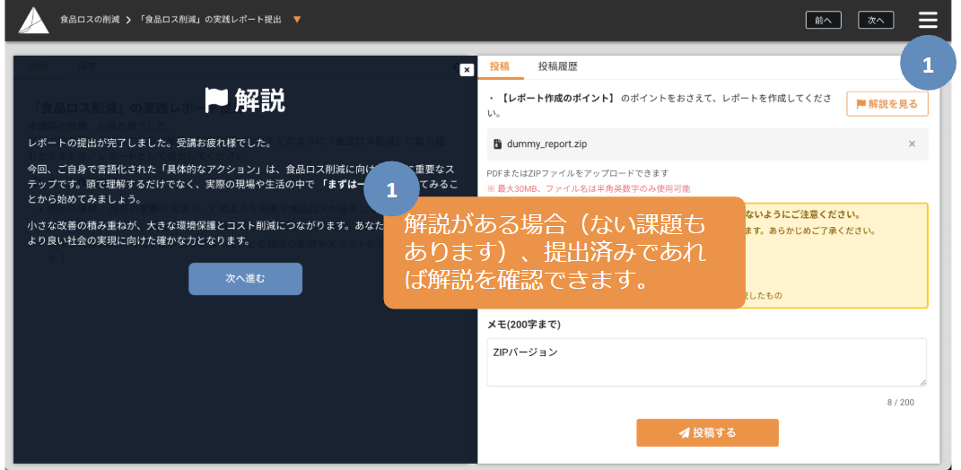The height and width of the screenshot is (470, 961).
Task: Switch to the 投稿履歴 tab
Action: [558, 66]
